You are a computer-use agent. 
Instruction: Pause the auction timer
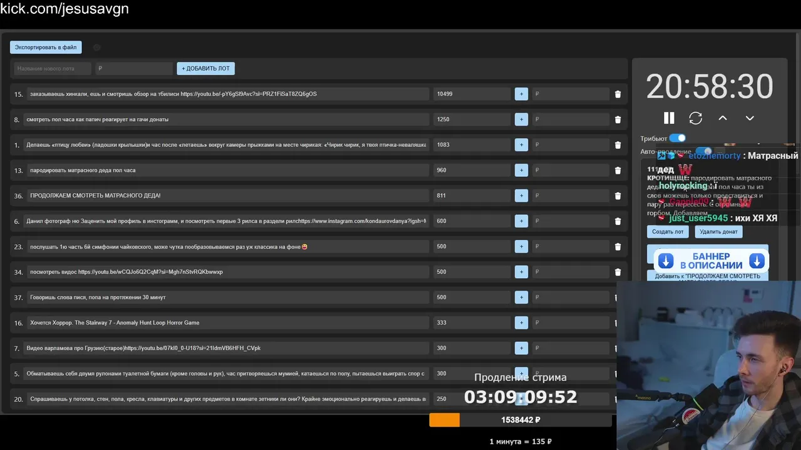click(x=669, y=118)
